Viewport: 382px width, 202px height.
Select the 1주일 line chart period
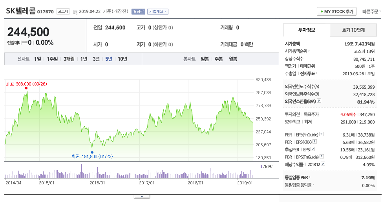coord(52,59)
